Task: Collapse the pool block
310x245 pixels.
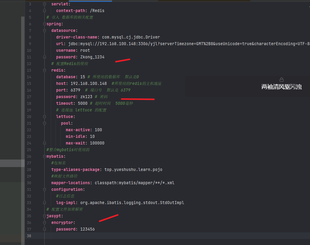Action: (x=44, y=123)
